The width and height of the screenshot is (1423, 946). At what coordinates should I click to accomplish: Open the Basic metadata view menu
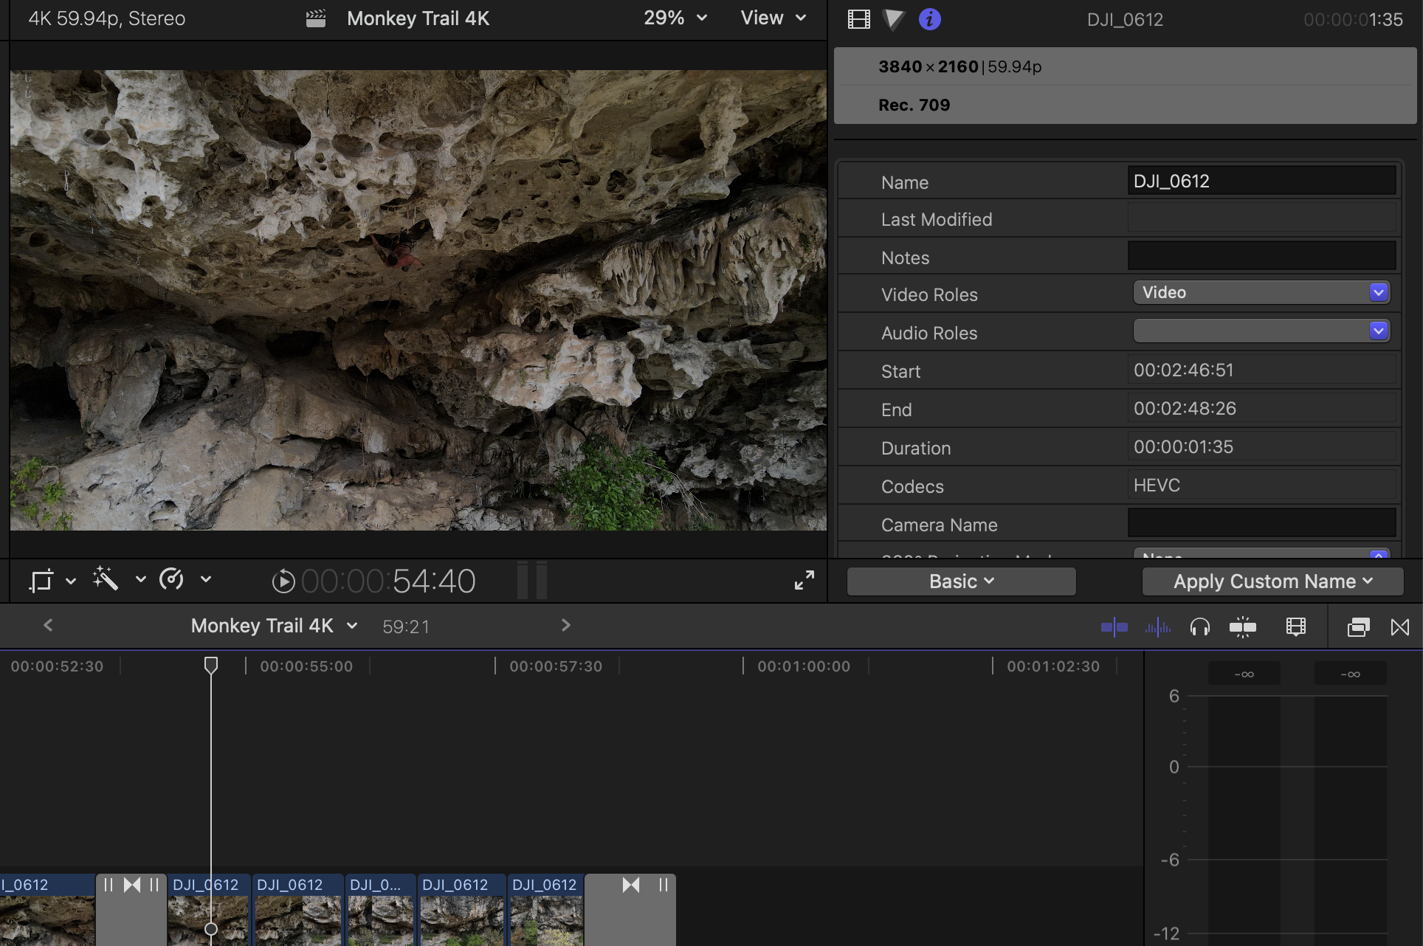point(961,581)
